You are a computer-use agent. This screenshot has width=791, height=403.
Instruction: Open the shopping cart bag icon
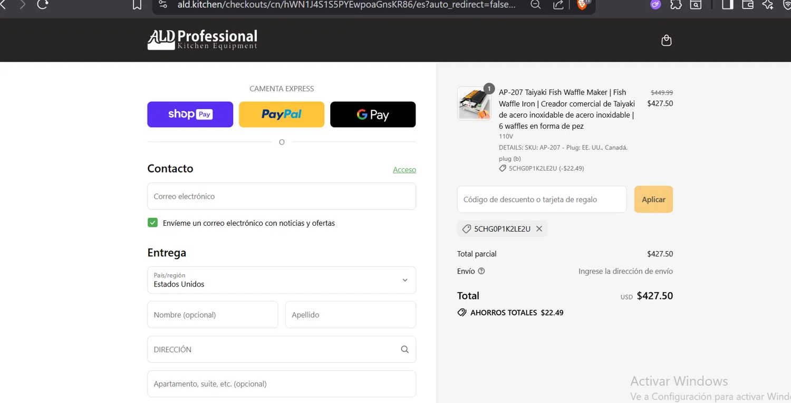point(667,41)
